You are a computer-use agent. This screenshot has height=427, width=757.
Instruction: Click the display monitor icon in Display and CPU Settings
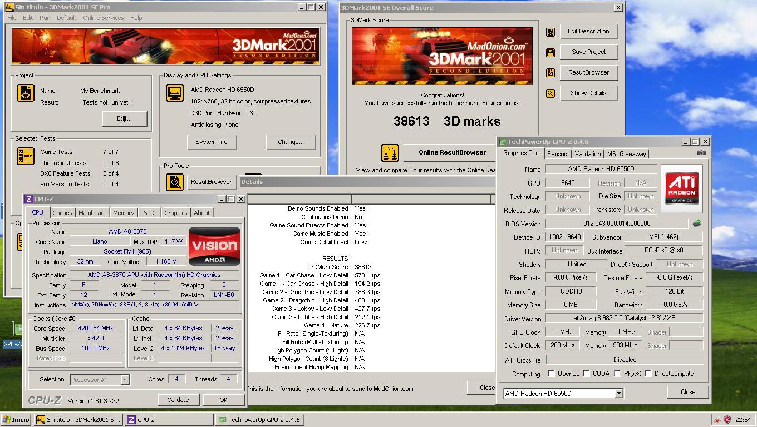pyautogui.click(x=175, y=93)
